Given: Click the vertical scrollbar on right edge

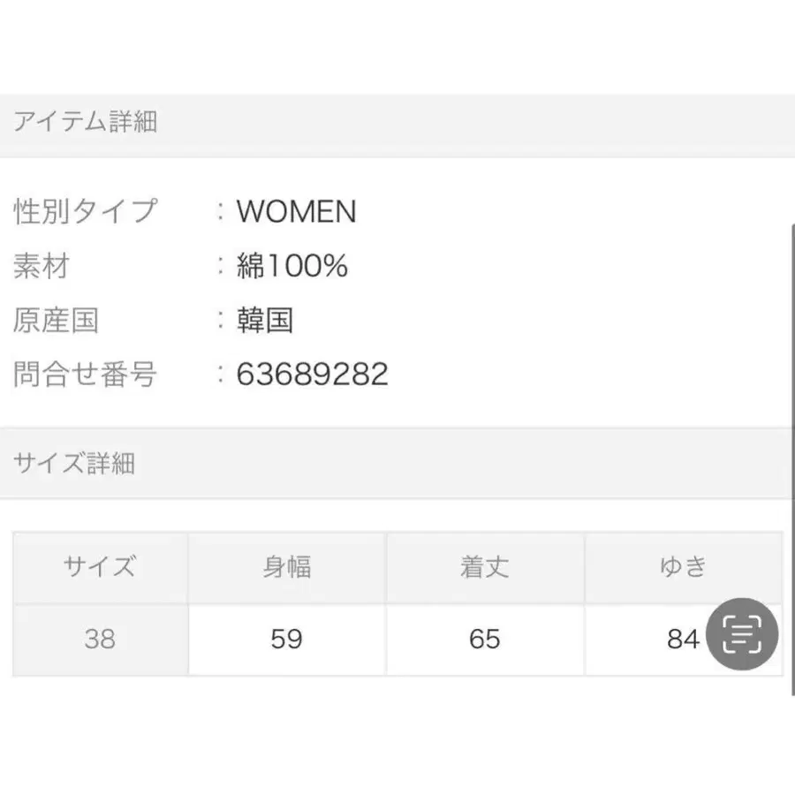Looking at the screenshot, I should click(791, 442).
